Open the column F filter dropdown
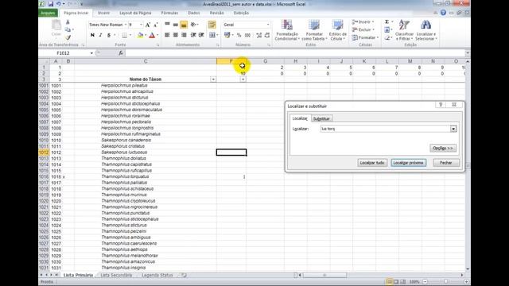The height and width of the screenshot is (286, 509). [x=243, y=79]
